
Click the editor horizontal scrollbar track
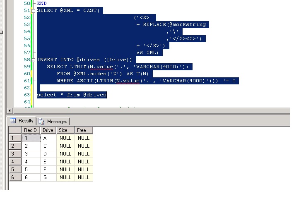click(x=152, y=111)
